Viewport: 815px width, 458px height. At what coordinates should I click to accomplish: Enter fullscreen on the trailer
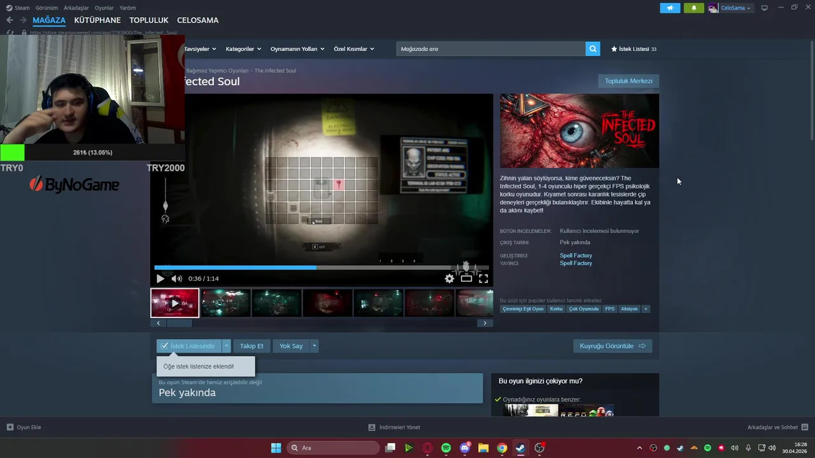[x=483, y=279]
